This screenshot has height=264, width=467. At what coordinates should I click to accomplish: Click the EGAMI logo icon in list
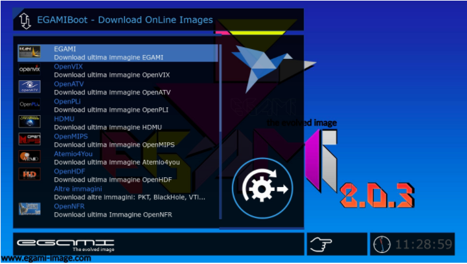click(30, 52)
